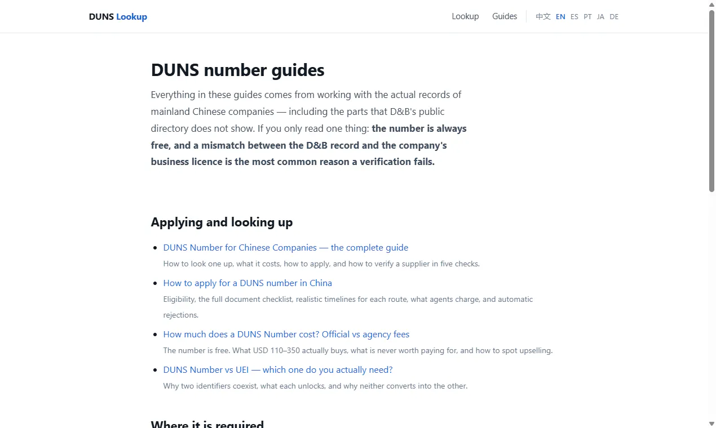The width and height of the screenshot is (716, 428).
Task: Open 'How to apply for a DUNS number in China'
Action: (x=247, y=283)
